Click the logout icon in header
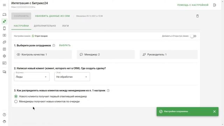Viewport: 224px width, 126px height. click(215, 5)
